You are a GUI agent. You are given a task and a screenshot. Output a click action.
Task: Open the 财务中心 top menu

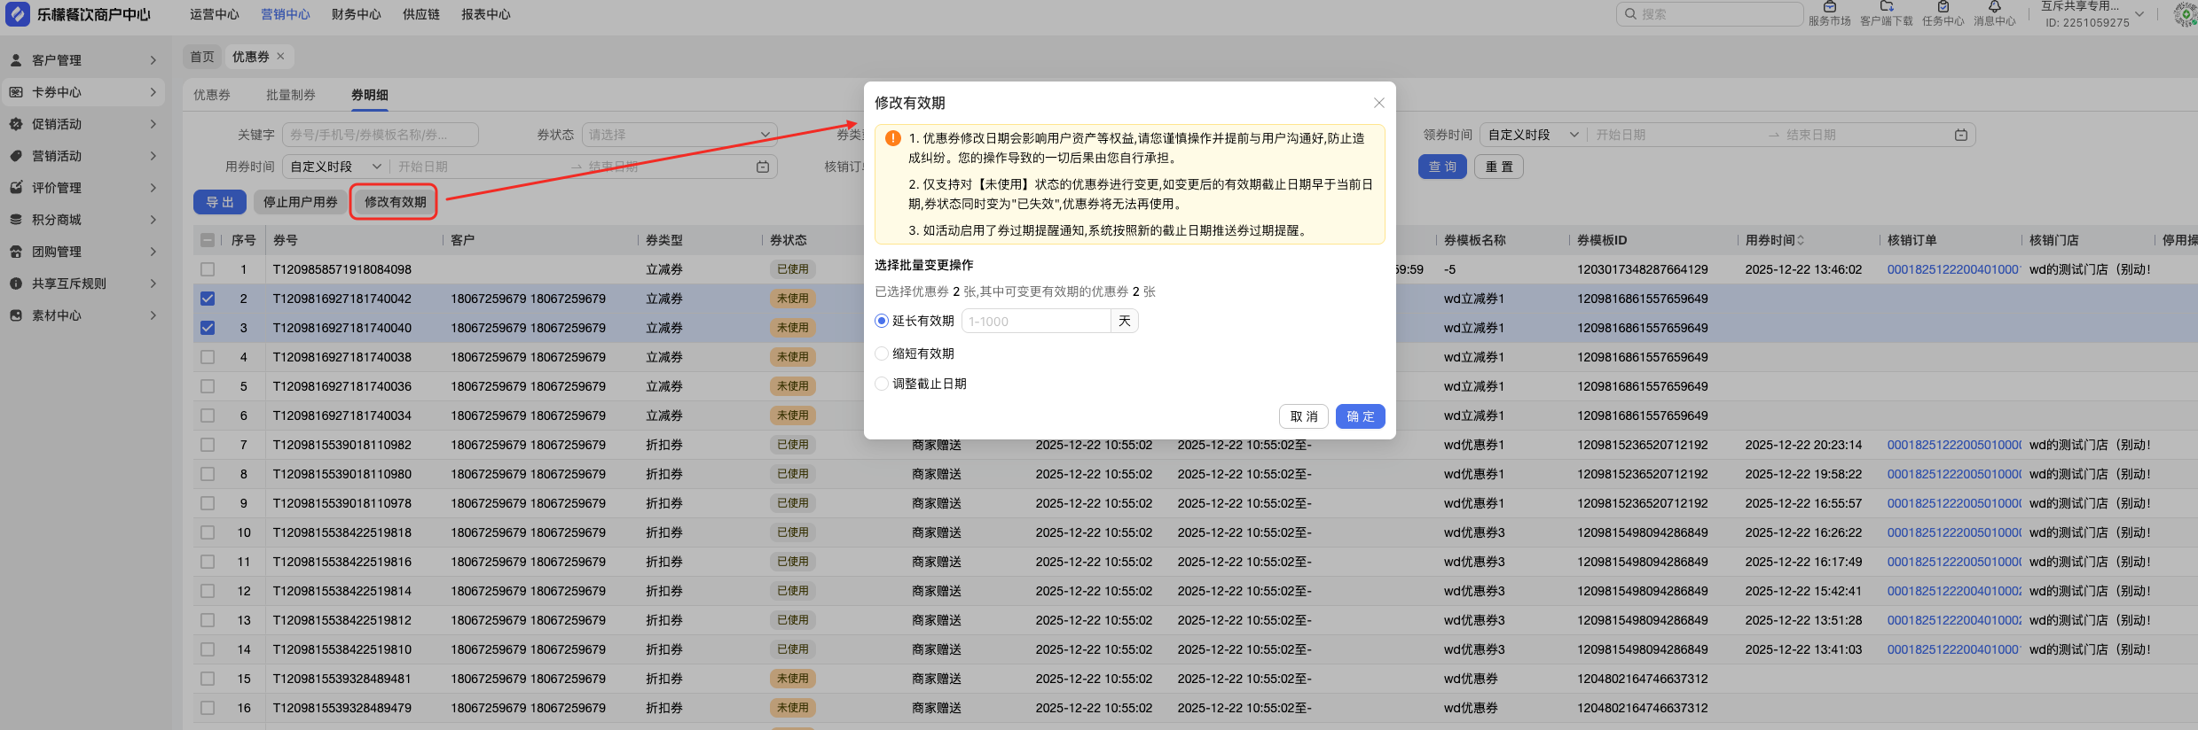(x=356, y=14)
